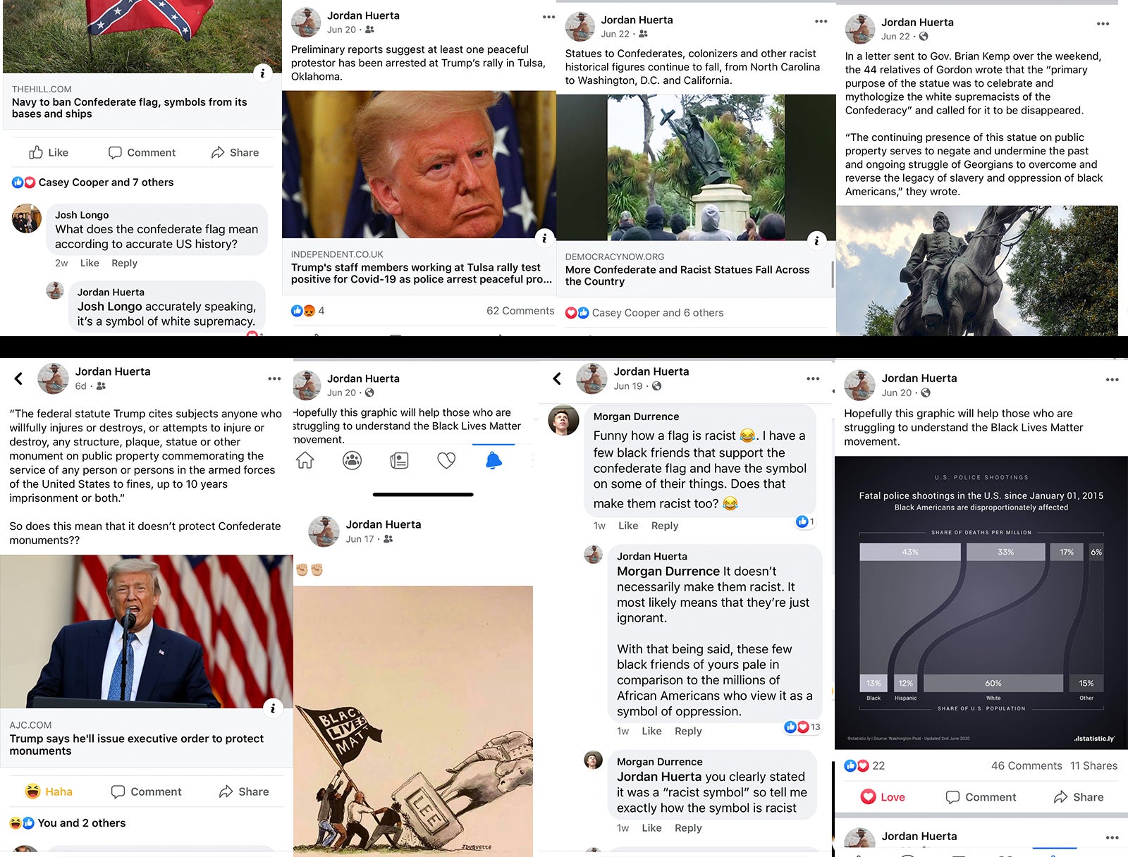This screenshot has width=1128, height=857.
Task: Open three-dot menu on Gov. Brian Kemp post
Action: coord(1103,23)
